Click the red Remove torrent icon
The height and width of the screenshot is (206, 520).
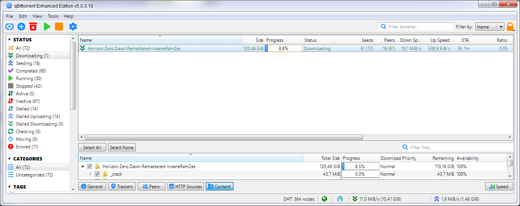(33, 27)
